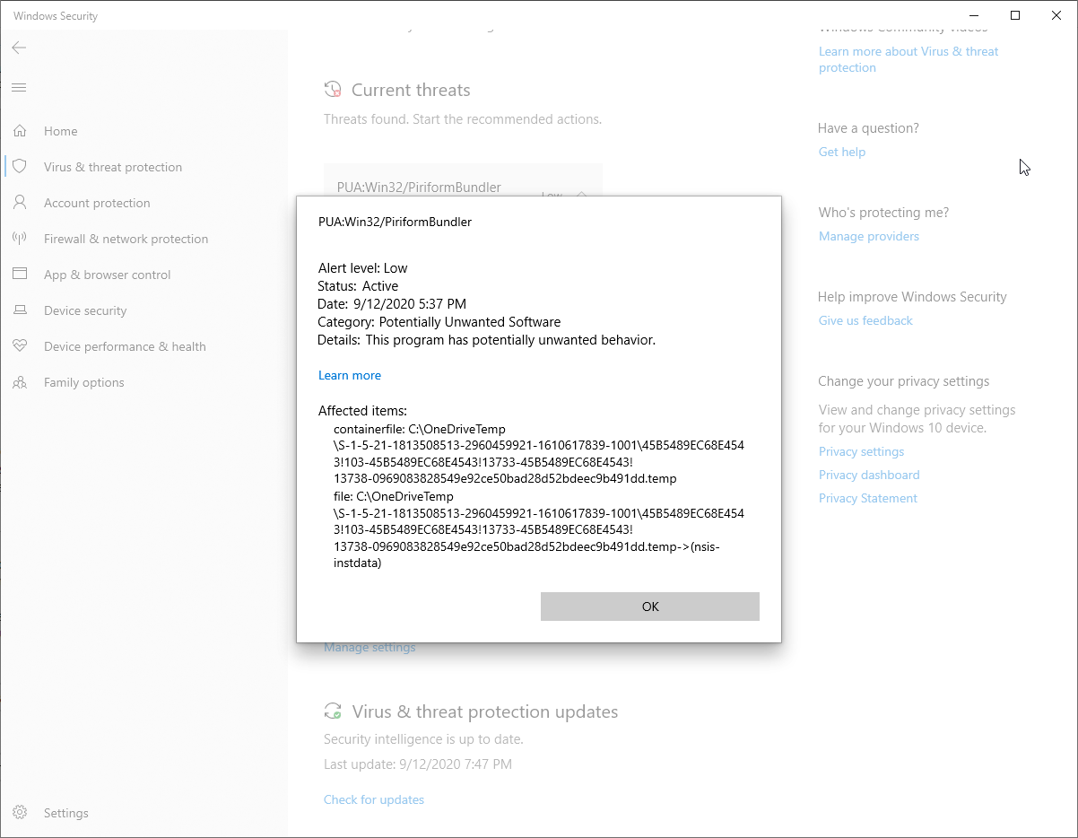Open Learn more about Virus & threat protection
This screenshot has height=838, width=1078.
[x=908, y=59]
